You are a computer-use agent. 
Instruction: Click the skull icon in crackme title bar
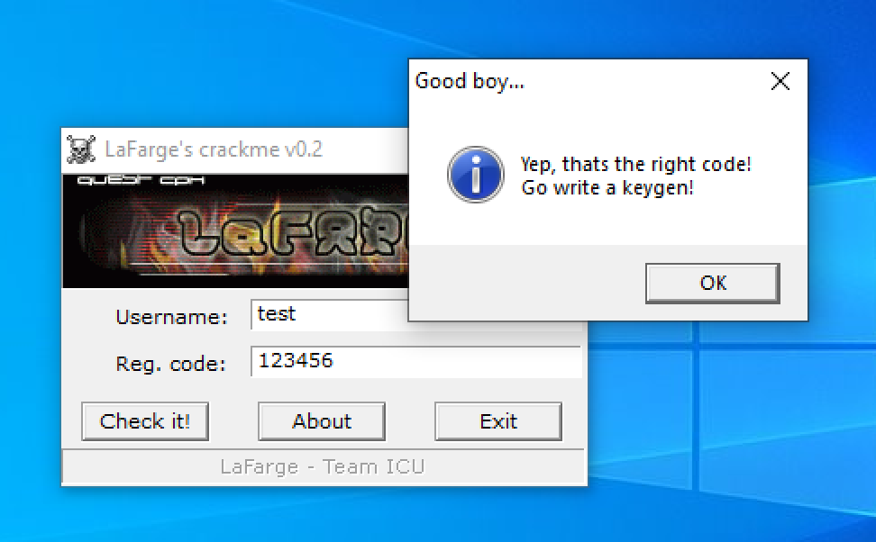click(x=81, y=149)
